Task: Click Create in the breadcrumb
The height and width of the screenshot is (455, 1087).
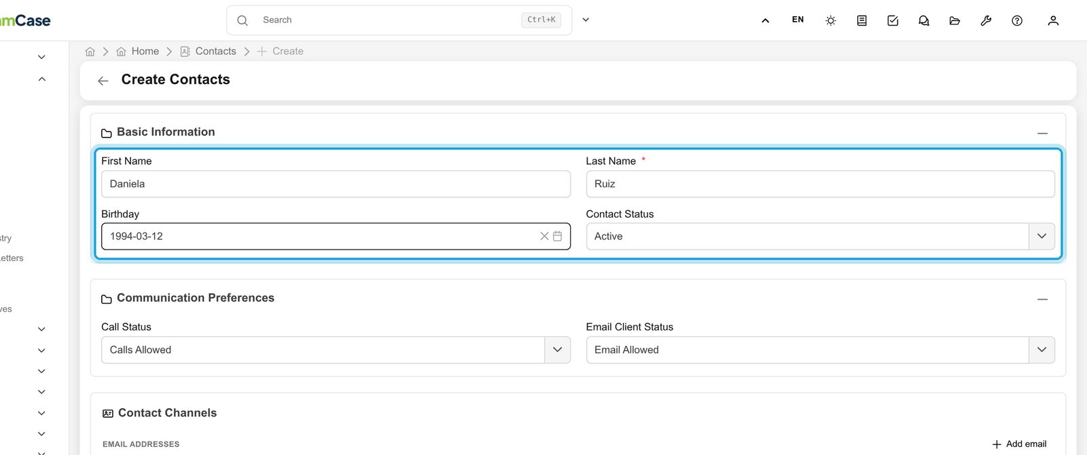Action: click(x=288, y=52)
